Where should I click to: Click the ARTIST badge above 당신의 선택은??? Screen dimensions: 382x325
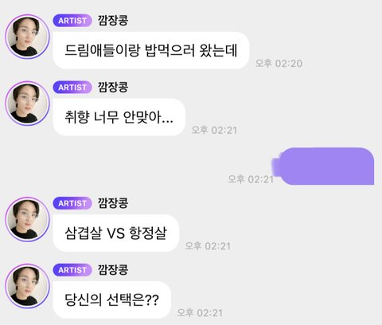[x=72, y=270]
